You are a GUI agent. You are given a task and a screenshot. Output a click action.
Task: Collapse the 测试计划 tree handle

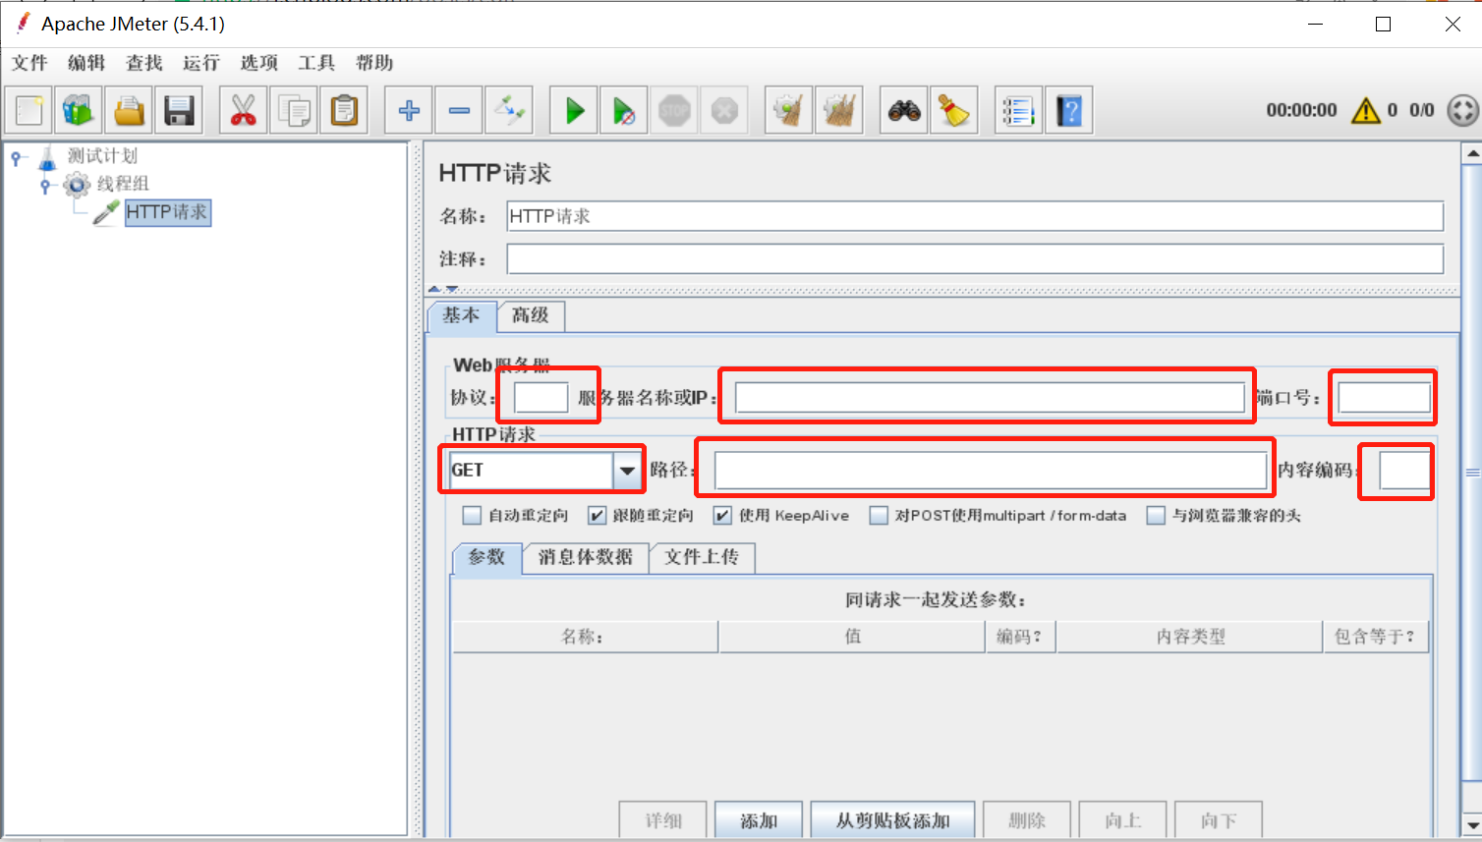click(x=16, y=157)
